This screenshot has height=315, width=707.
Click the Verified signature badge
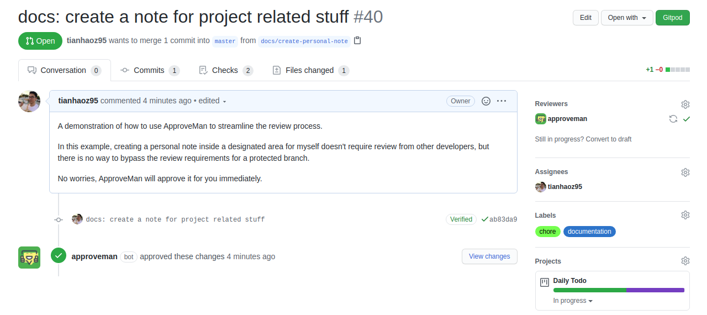tap(461, 219)
